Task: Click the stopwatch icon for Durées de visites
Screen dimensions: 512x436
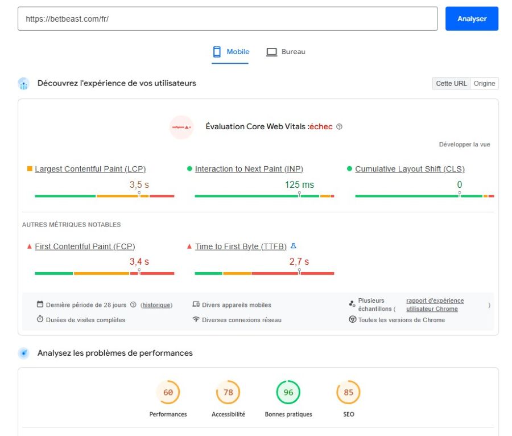Action: [x=40, y=319]
